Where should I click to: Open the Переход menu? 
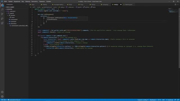(28, 1)
